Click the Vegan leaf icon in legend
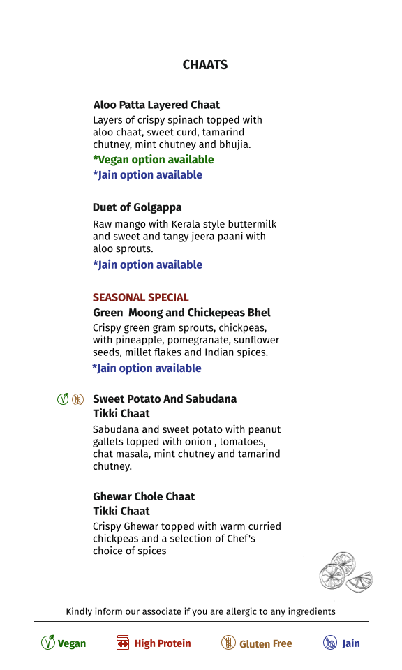Viewport: 402px width, 670px height. (x=48, y=642)
